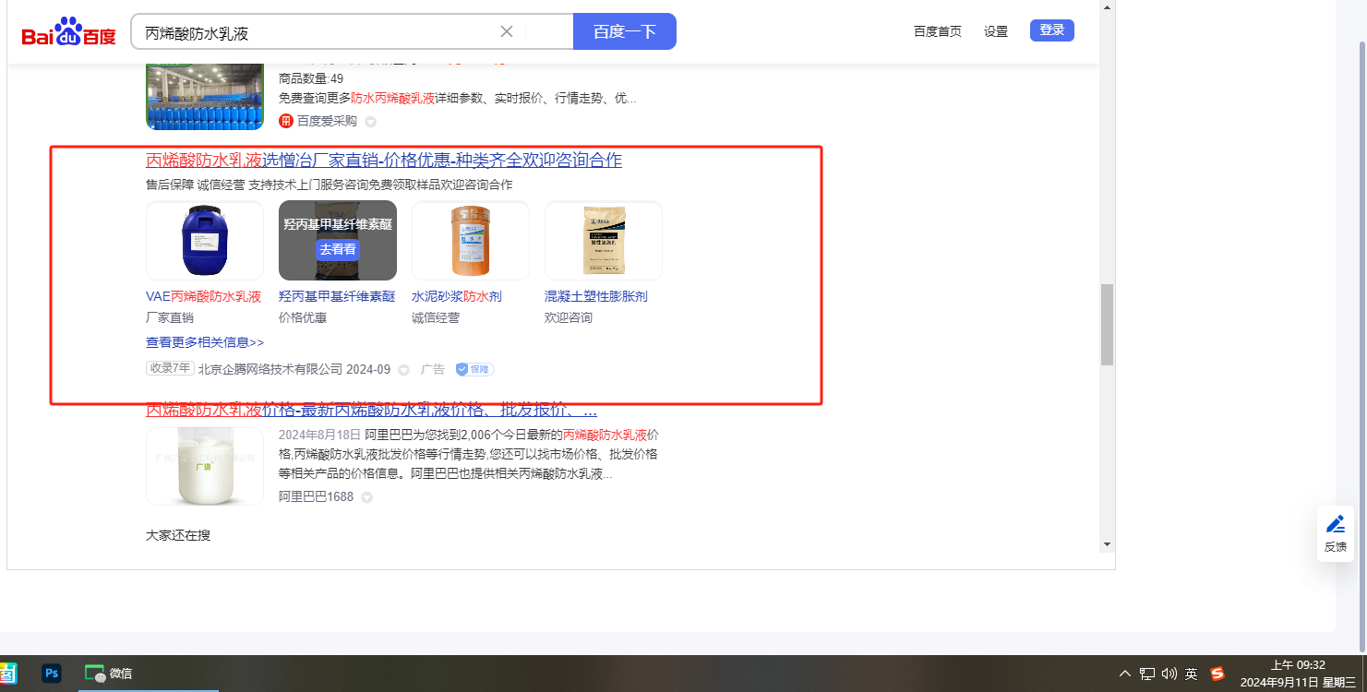Open the 百度爱采购 source link
The width and height of the screenshot is (1367, 692).
coord(327,121)
